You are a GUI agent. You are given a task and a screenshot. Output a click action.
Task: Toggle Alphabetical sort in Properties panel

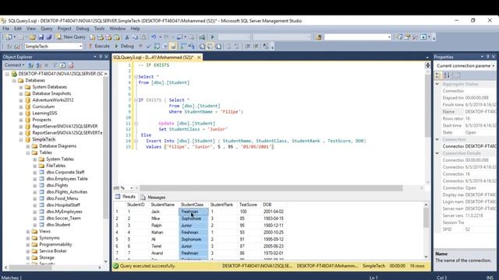(447, 75)
